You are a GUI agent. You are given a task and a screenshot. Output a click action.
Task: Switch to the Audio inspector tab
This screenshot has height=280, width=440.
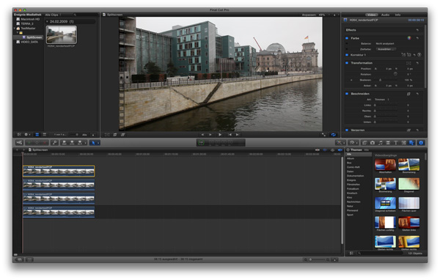coord(385,15)
